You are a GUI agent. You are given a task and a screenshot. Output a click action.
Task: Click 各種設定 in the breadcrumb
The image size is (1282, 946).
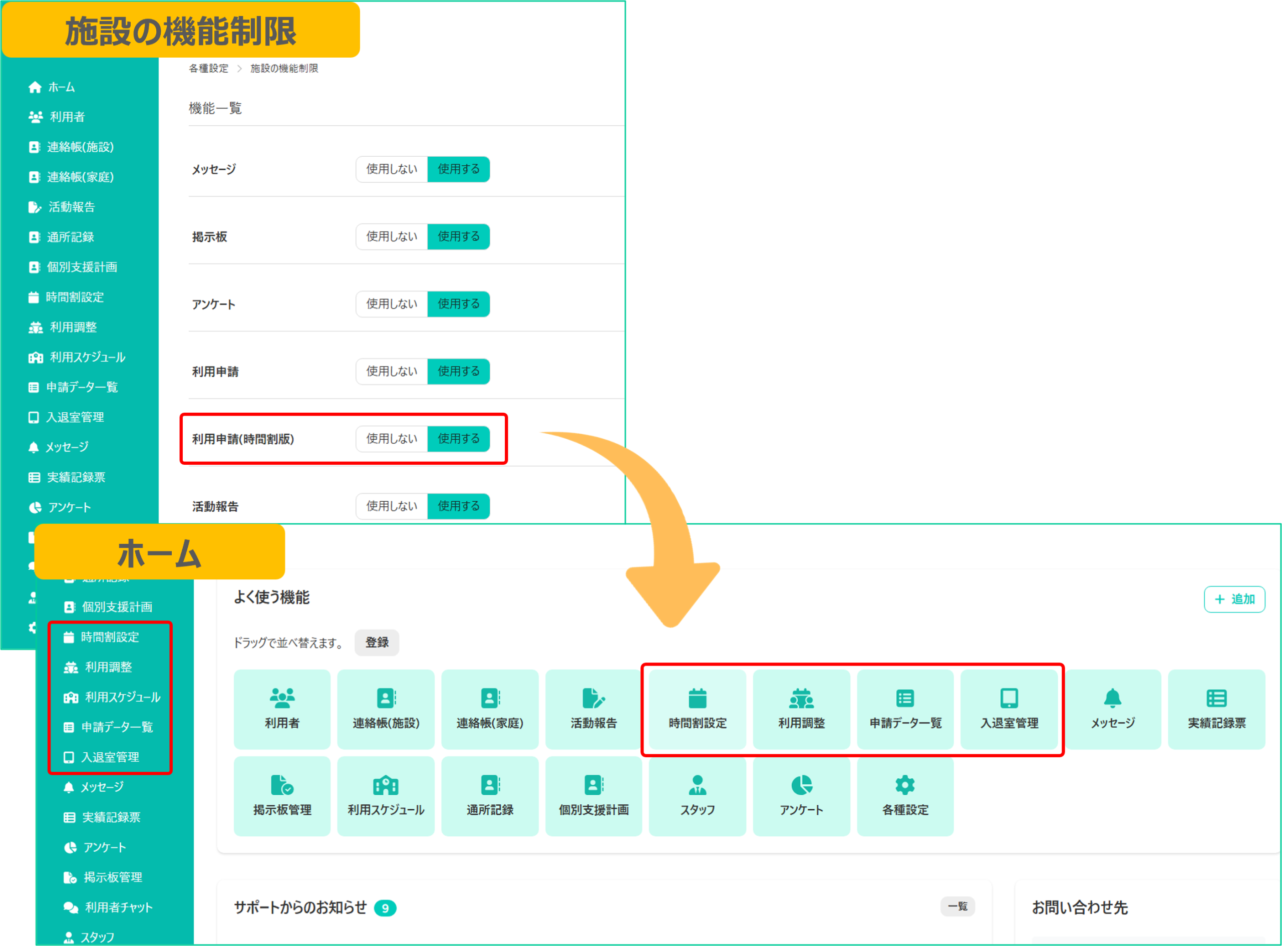(x=208, y=68)
